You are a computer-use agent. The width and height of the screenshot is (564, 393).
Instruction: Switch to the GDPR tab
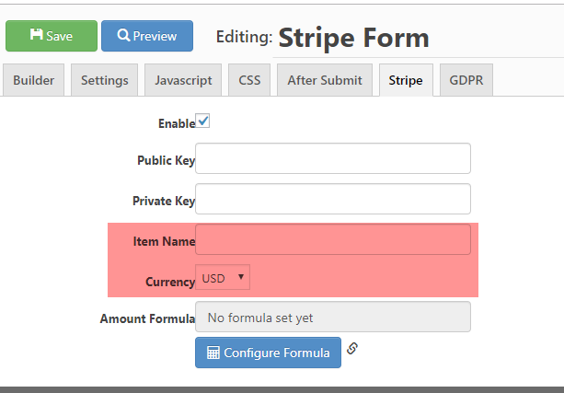point(466,80)
